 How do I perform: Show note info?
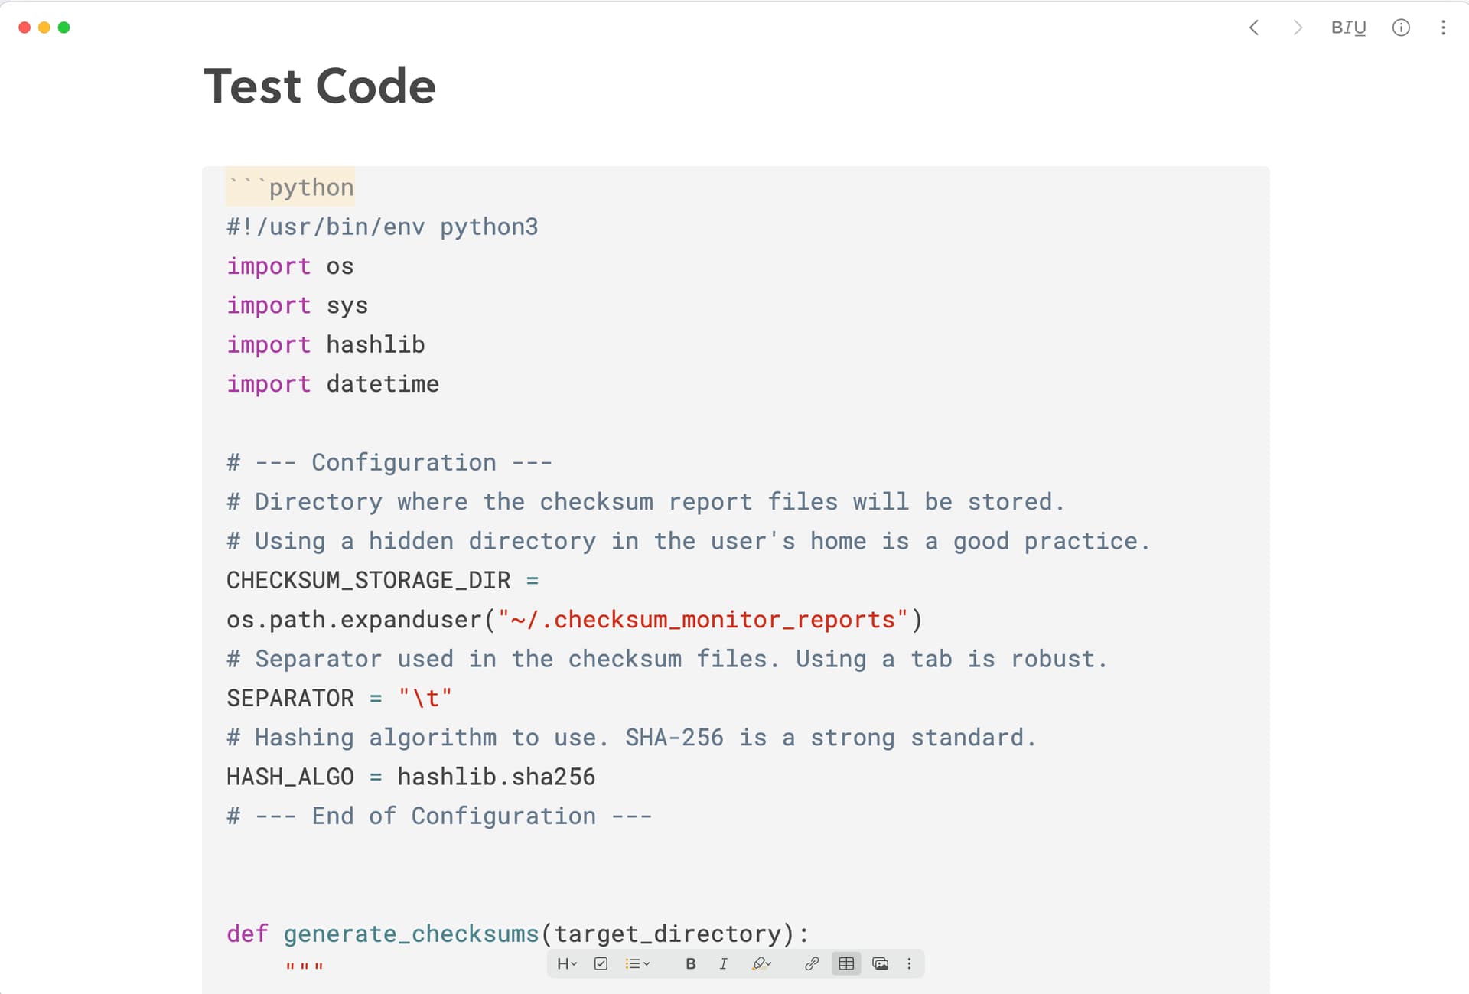(1401, 28)
